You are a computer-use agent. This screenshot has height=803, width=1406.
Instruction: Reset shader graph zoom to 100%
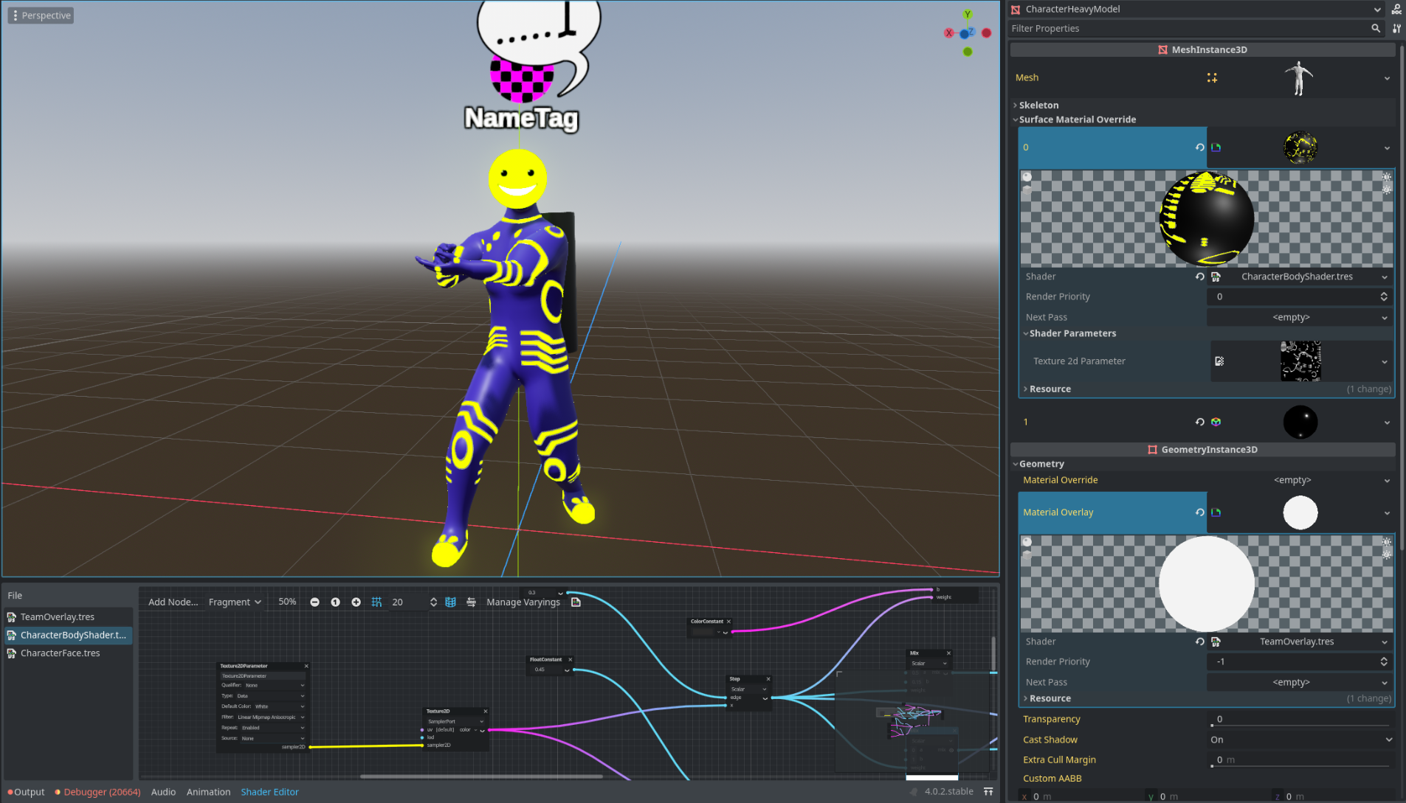click(336, 602)
